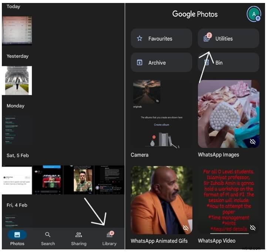Click the Monday date header

(x=16, y=106)
